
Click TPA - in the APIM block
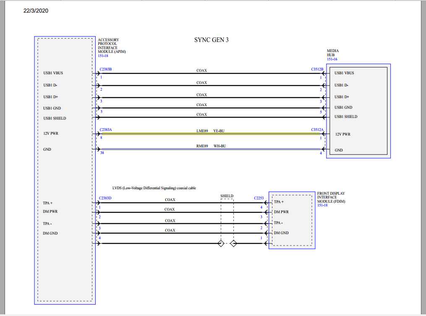click(47, 224)
